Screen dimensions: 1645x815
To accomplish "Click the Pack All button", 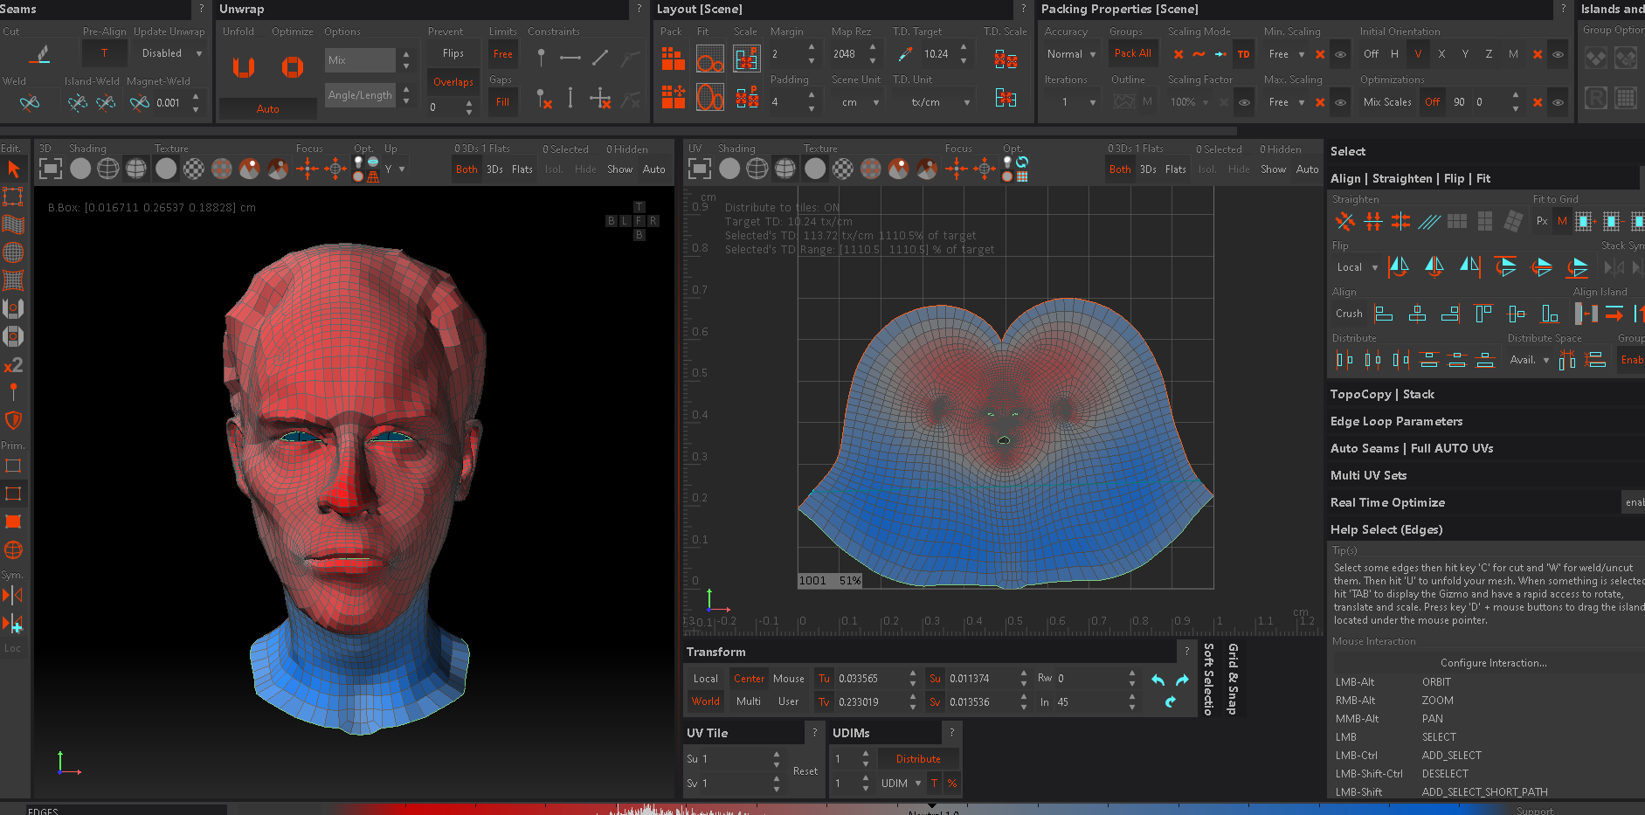I will pyautogui.click(x=1132, y=53).
